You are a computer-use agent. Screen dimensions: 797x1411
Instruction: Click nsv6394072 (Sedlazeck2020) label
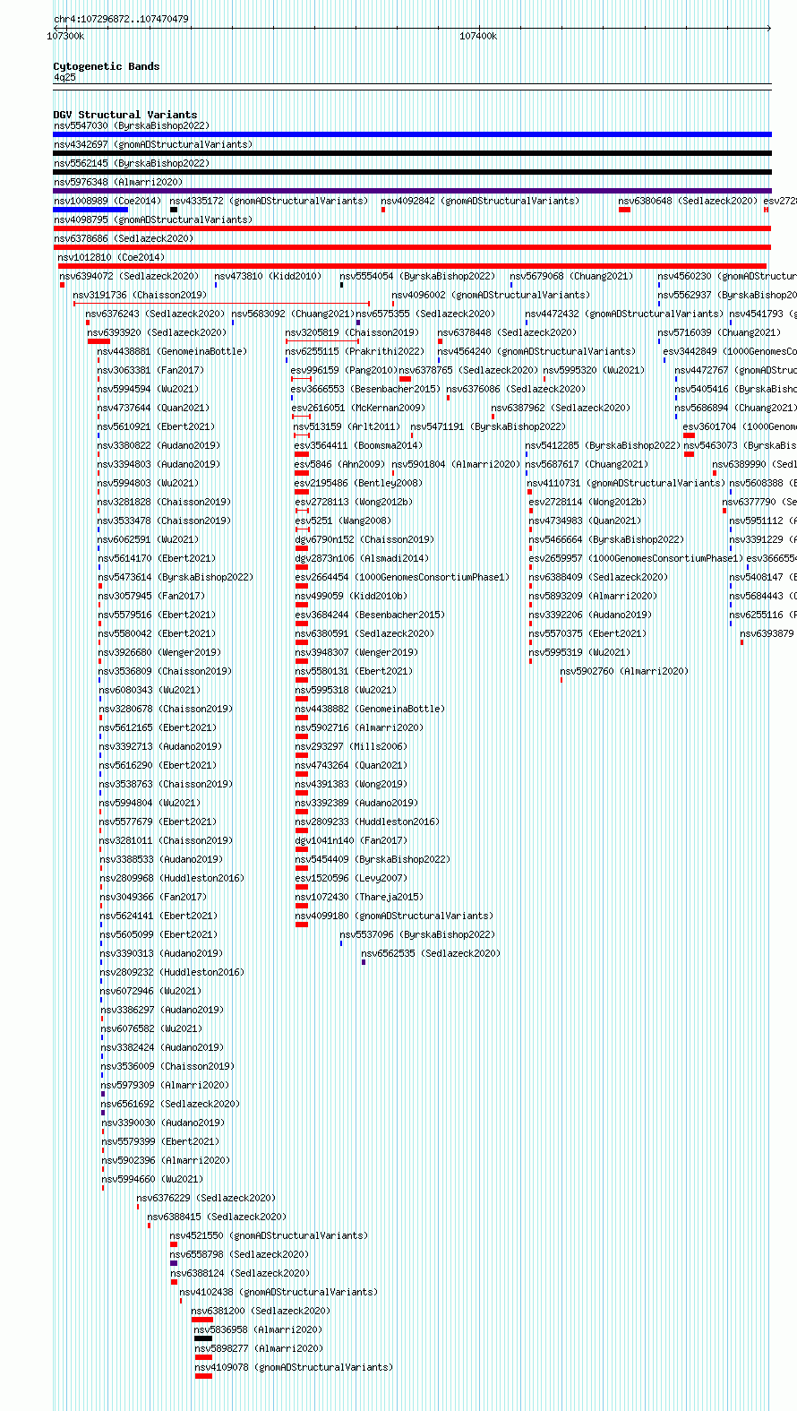(129, 277)
